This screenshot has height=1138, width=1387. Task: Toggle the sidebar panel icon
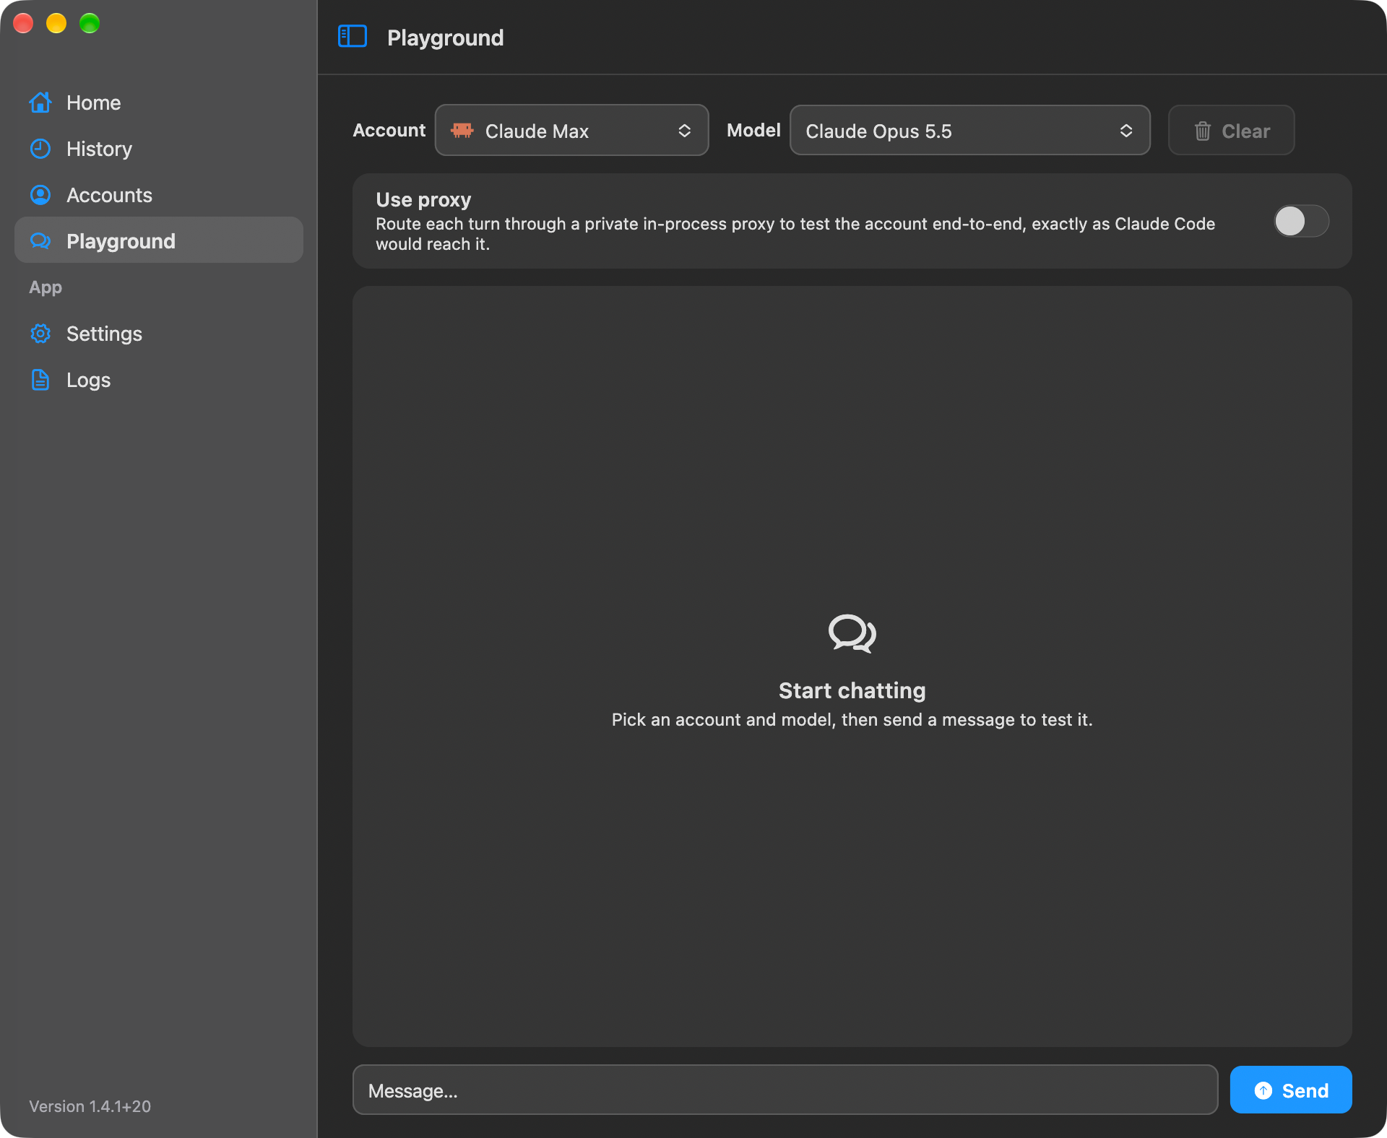tap(353, 37)
